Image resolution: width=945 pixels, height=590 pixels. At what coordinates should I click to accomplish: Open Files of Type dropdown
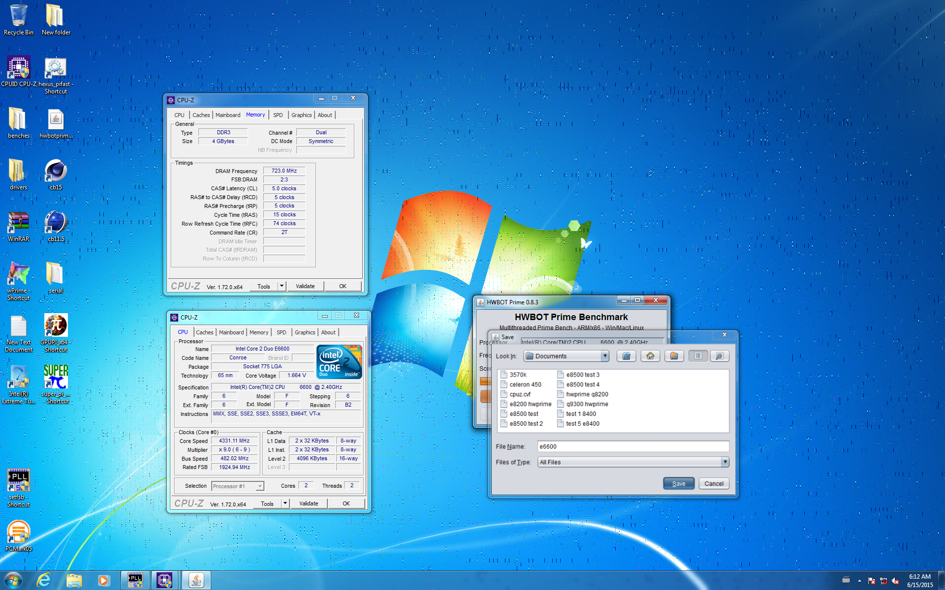click(x=725, y=462)
